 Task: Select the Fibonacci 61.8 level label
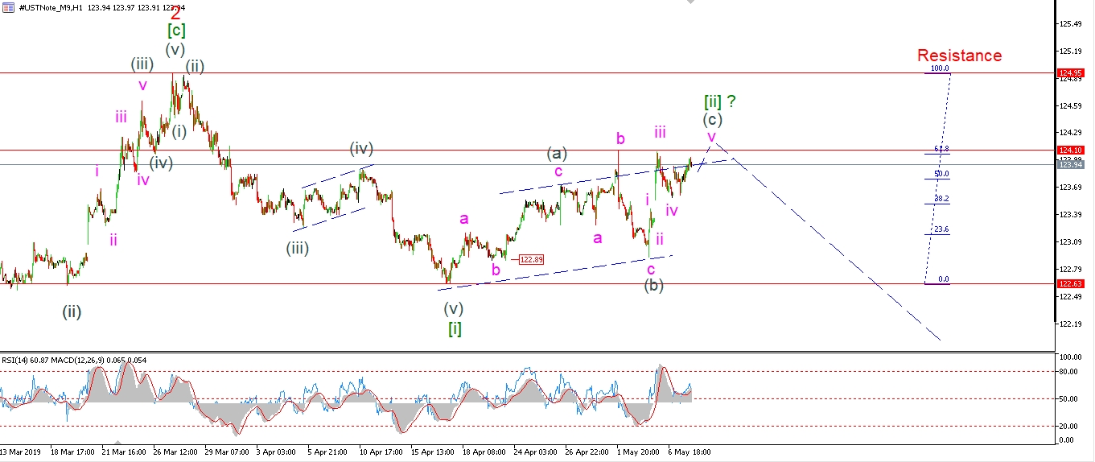coord(941,149)
